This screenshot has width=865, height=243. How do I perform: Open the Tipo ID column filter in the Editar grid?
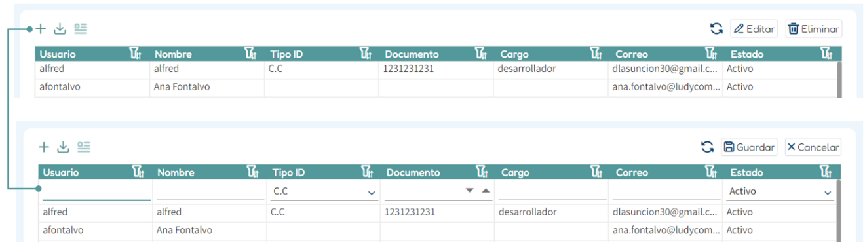pyautogui.click(x=366, y=54)
